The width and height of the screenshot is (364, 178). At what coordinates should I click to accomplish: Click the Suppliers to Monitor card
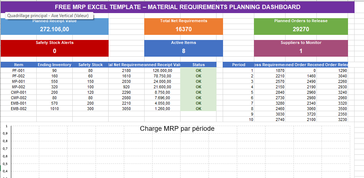[301, 48]
